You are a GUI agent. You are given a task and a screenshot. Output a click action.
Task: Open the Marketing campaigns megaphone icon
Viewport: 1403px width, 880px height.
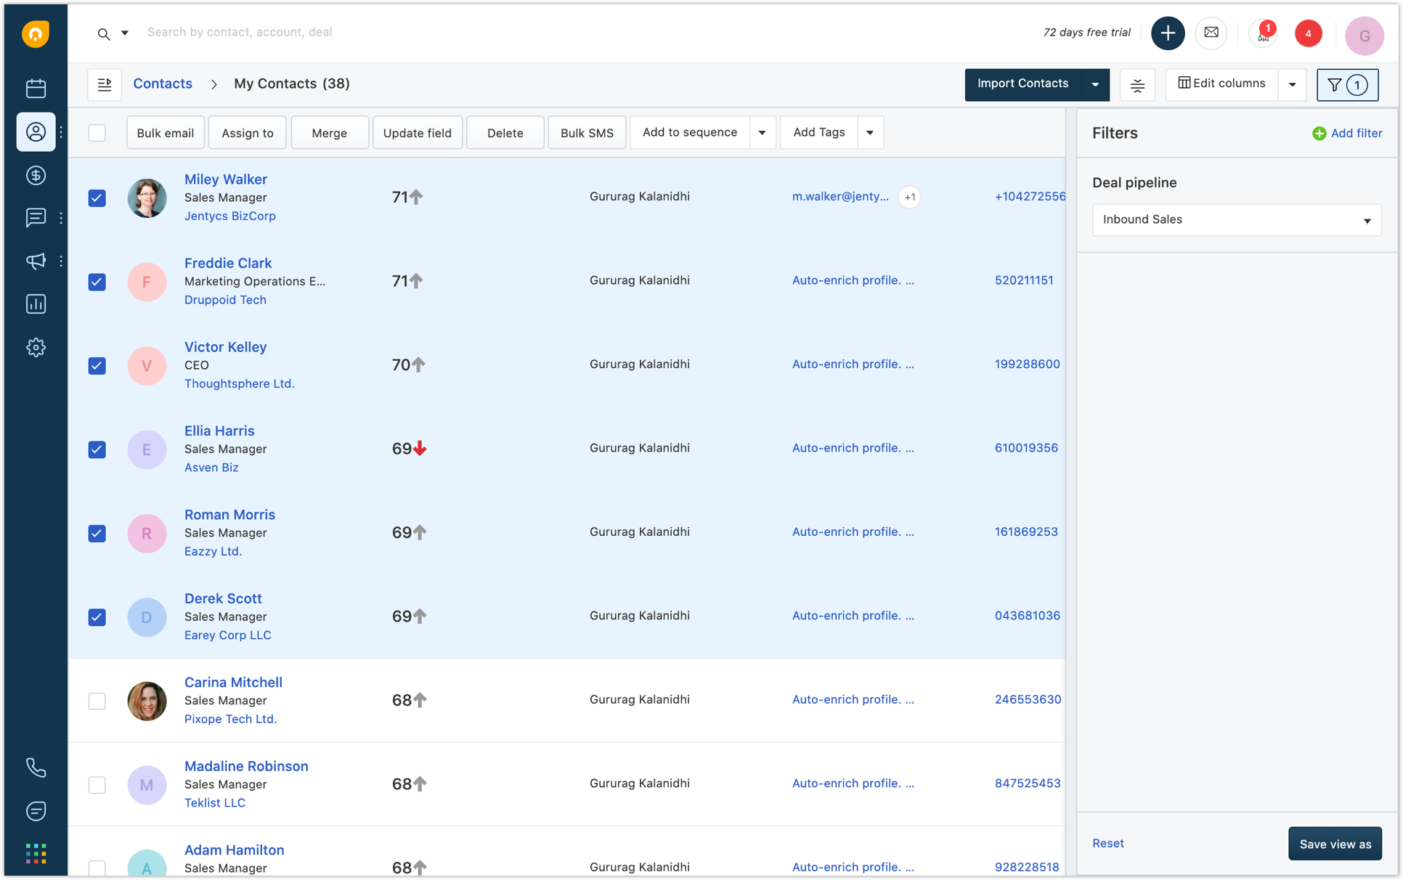pyautogui.click(x=36, y=261)
